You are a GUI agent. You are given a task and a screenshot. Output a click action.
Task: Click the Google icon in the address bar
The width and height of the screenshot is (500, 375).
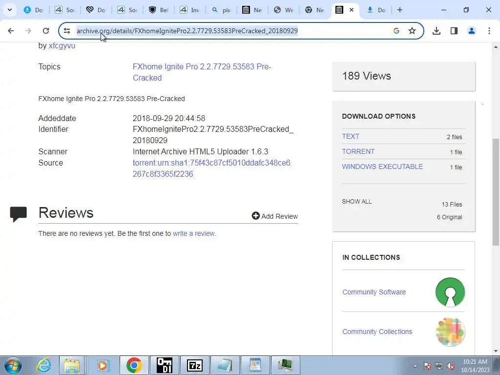pos(396,31)
